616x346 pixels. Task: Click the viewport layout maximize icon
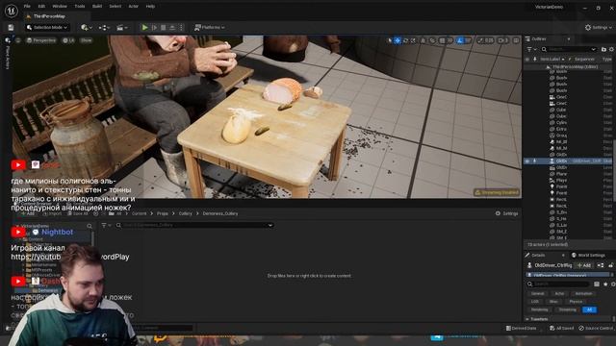(516, 40)
